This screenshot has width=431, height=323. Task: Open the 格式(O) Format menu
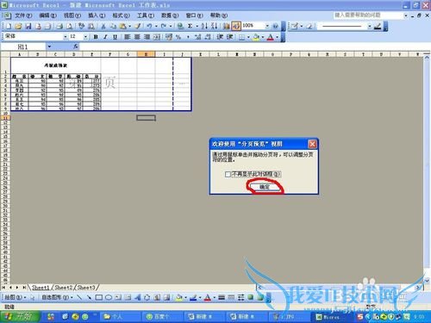(122, 16)
